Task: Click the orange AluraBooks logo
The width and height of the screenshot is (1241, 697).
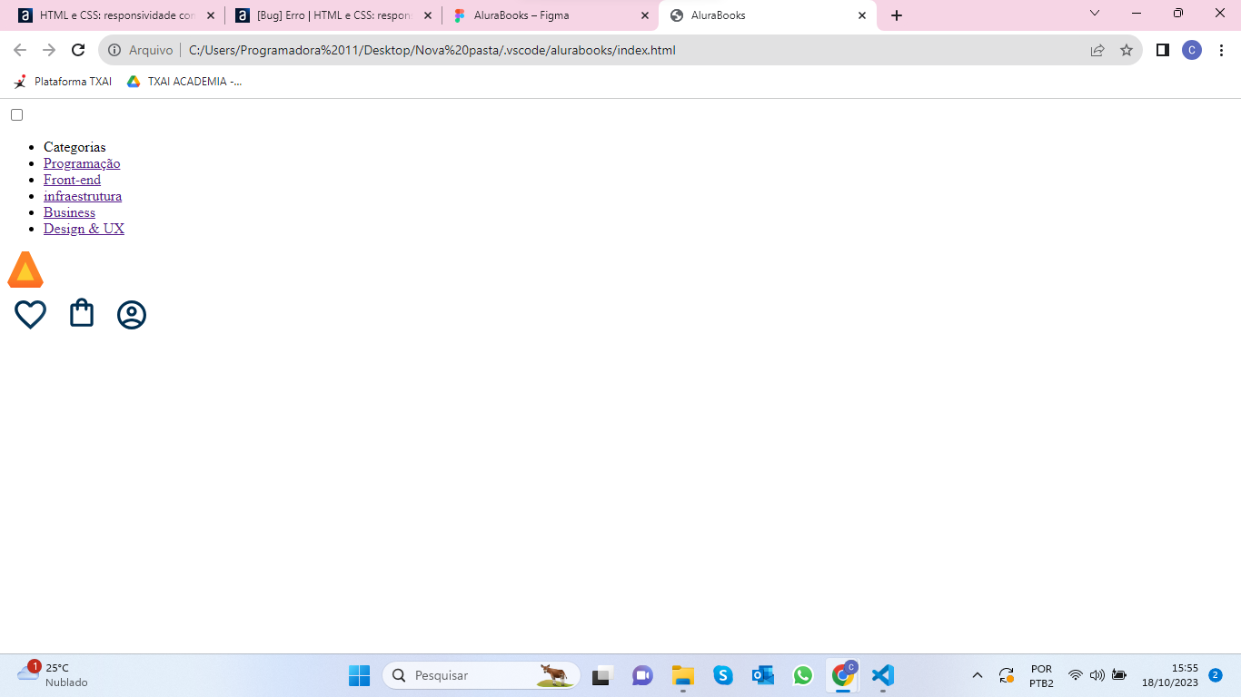Action: tap(25, 270)
